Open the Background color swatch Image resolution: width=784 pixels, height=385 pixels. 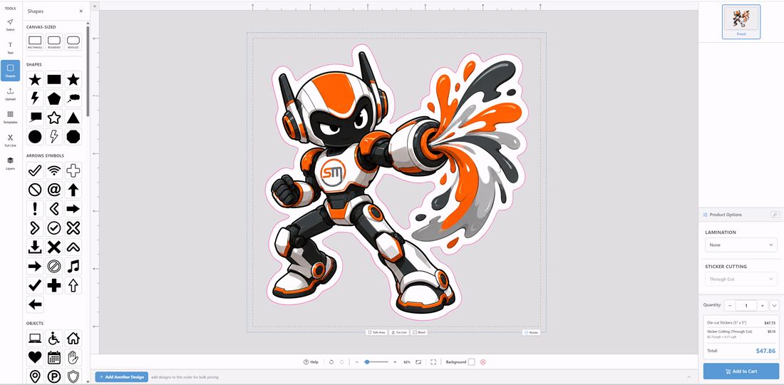click(472, 362)
